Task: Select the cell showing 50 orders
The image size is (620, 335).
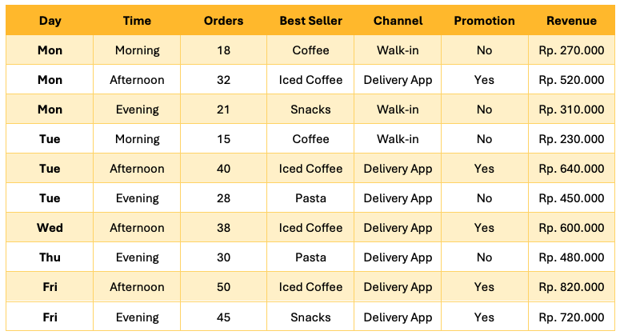Action: click(223, 287)
